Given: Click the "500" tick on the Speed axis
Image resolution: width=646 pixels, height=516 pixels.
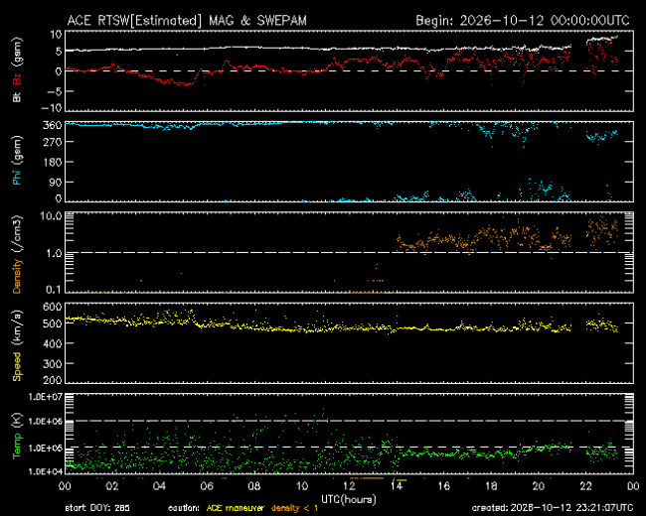Looking at the screenshot, I should [x=53, y=323].
